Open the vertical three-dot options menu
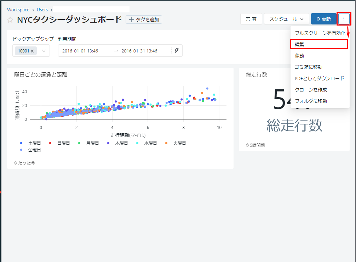 pos(344,19)
